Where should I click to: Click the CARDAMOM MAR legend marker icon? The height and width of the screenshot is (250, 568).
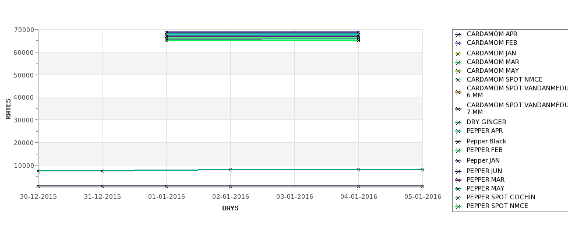click(x=458, y=62)
